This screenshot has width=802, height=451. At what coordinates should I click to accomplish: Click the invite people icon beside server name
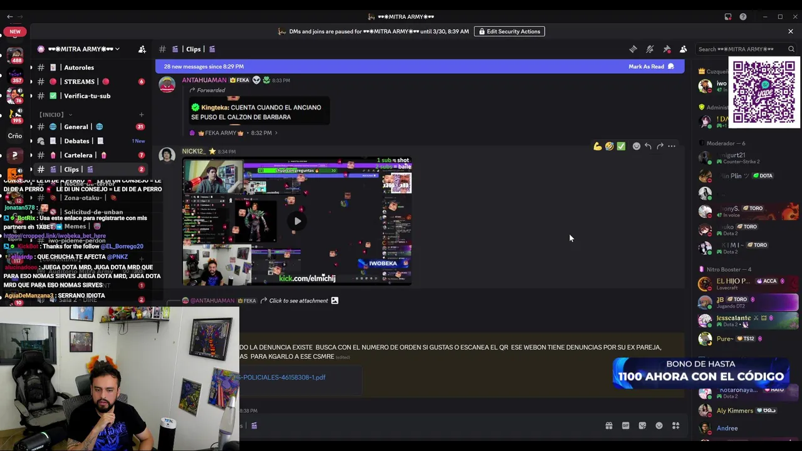142,49
